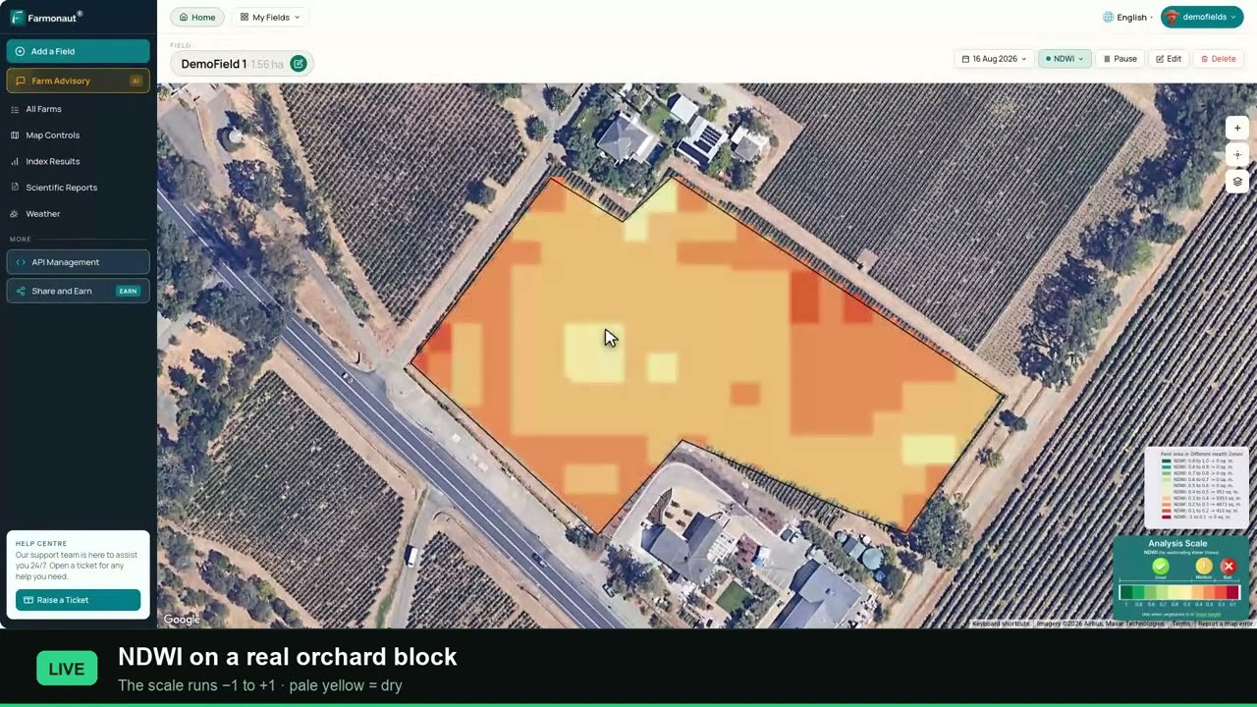Click the Analysis Scale heading

pyautogui.click(x=1177, y=543)
